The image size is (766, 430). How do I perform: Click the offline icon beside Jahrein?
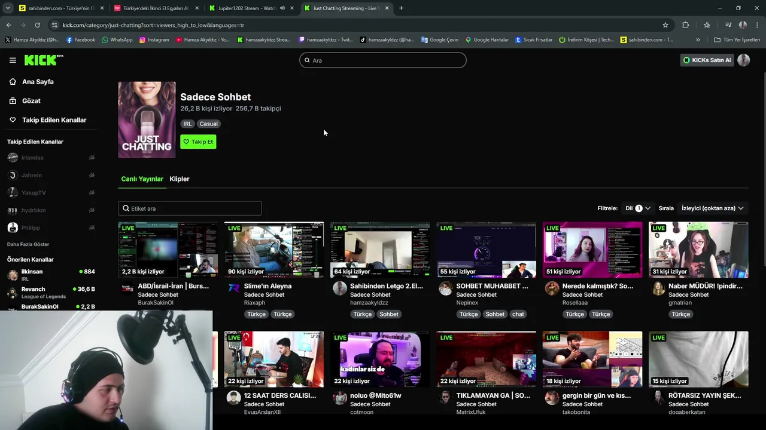92,175
